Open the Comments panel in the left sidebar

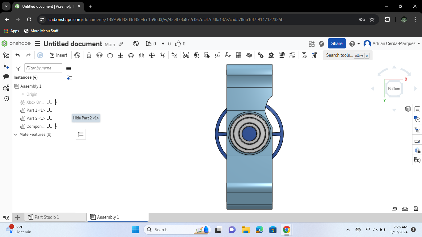click(x=6, y=77)
